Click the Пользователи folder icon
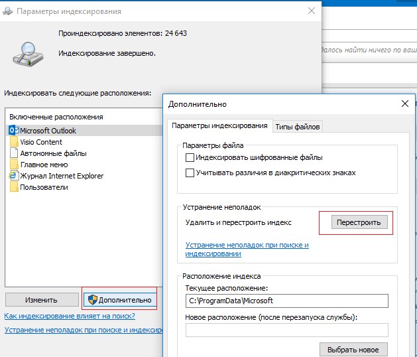Viewport: 417px width, 357px height. [x=14, y=187]
